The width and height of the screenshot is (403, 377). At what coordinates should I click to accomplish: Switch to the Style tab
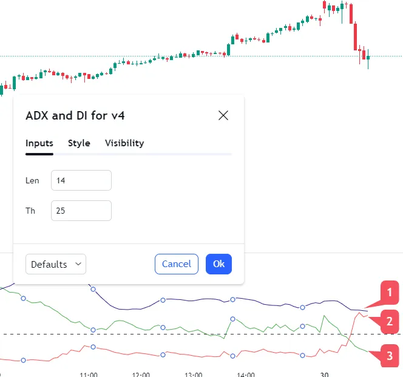(79, 143)
